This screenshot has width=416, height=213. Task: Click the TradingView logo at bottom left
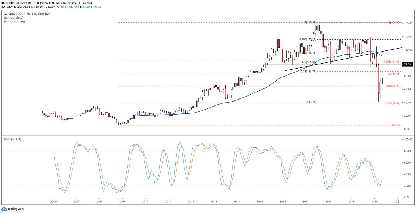point(12,209)
